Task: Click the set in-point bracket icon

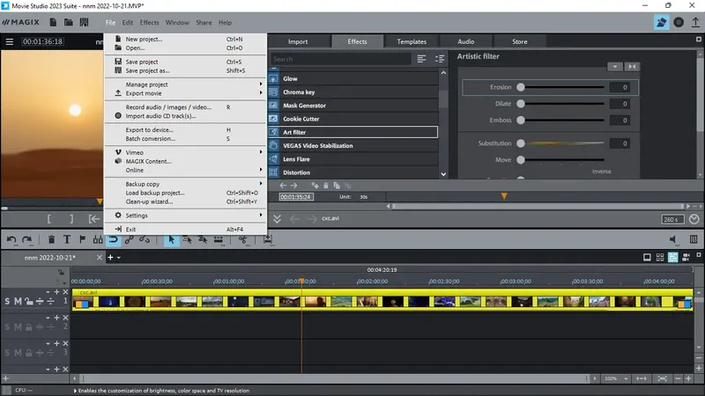Action: 49,219
